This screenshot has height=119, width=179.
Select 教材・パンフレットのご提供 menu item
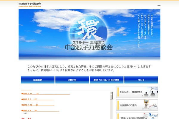click(x=107, y=80)
